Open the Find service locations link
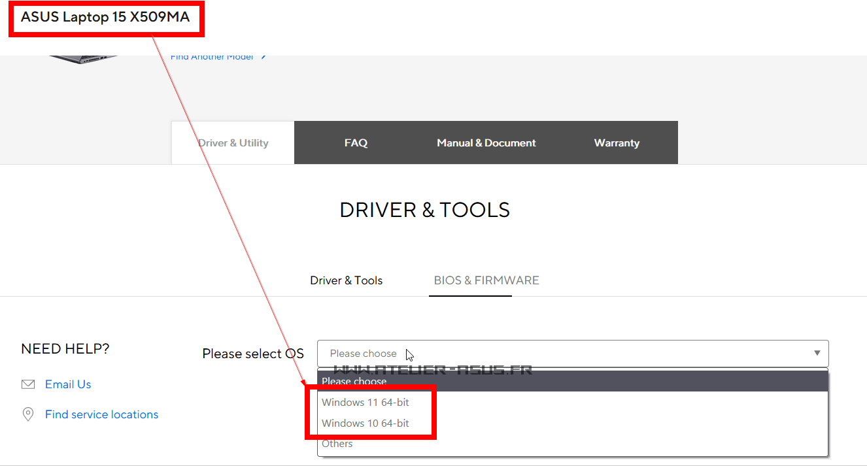867x466 pixels. click(x=101, y=414)
